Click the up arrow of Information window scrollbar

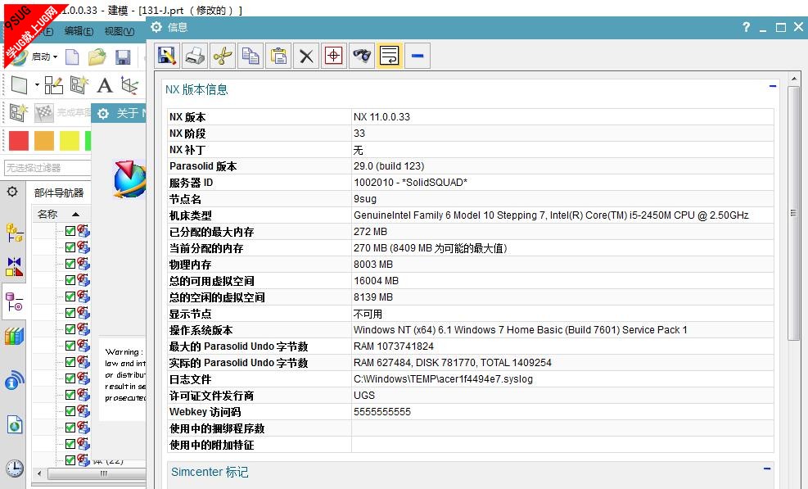point(793,79)
